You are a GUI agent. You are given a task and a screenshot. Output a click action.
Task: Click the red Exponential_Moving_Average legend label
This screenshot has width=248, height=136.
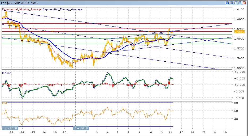tap(22, 9)
